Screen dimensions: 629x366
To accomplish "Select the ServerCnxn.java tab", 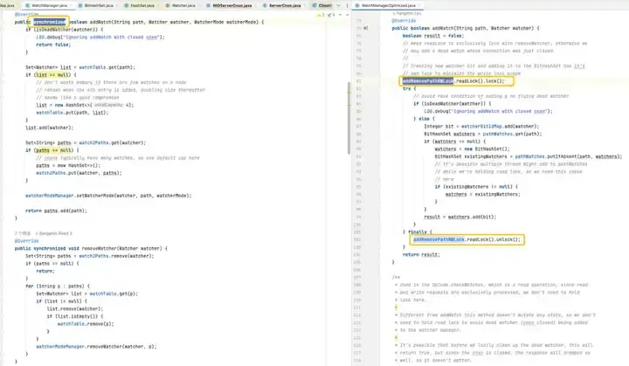I will [285, 5].
